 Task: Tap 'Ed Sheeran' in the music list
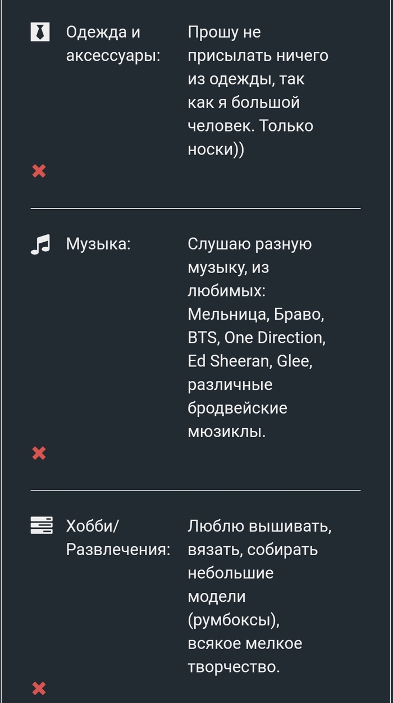point(229,361)
